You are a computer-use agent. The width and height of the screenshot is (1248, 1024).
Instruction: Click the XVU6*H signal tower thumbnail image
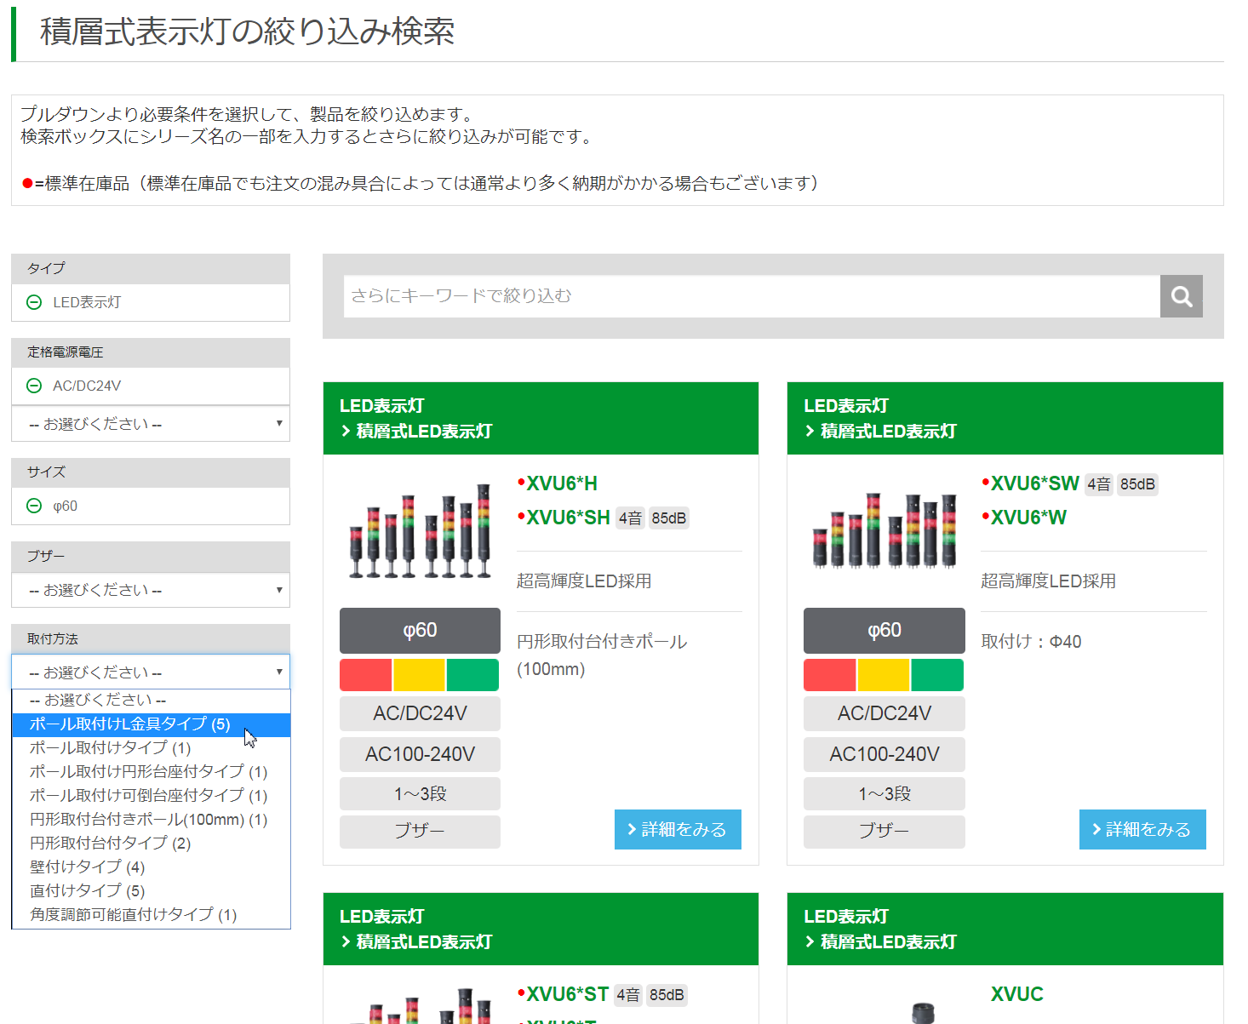click(421, 531)
